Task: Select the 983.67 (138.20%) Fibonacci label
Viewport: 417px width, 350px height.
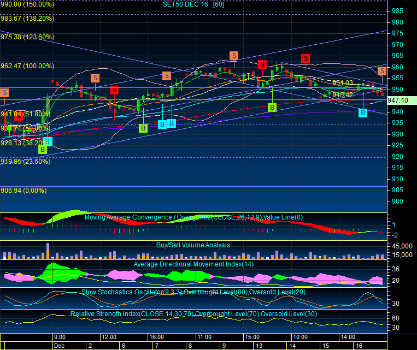Action: click(x=27, y=19)
